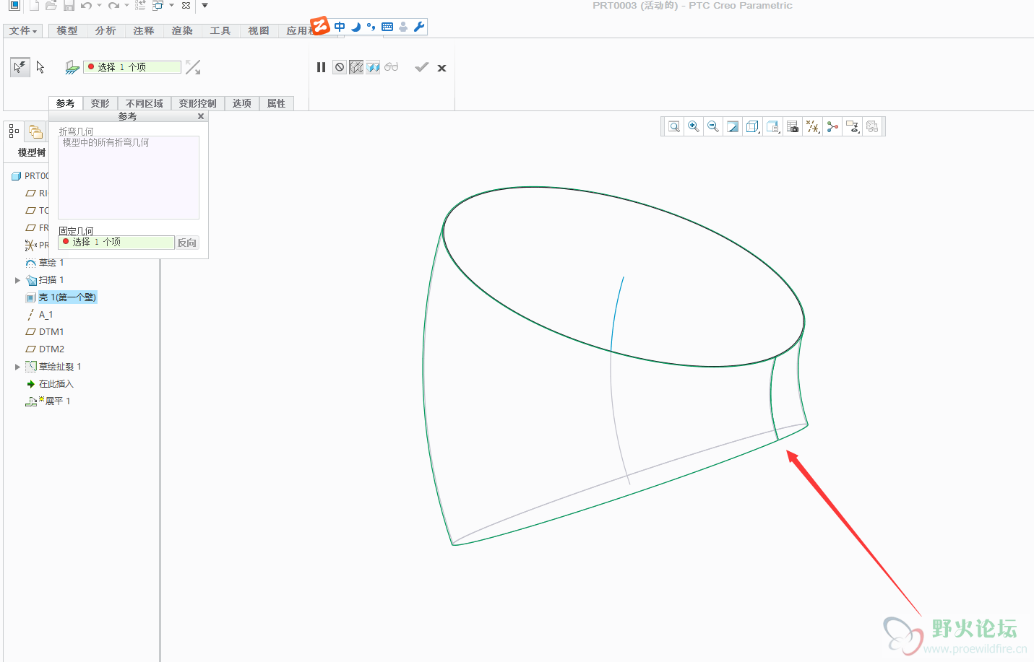Image resolution: width=1034 pixels, height=662 pixels.
Task: Click the greyed perspective glasses view icon
Action: [x=872, y=126]
